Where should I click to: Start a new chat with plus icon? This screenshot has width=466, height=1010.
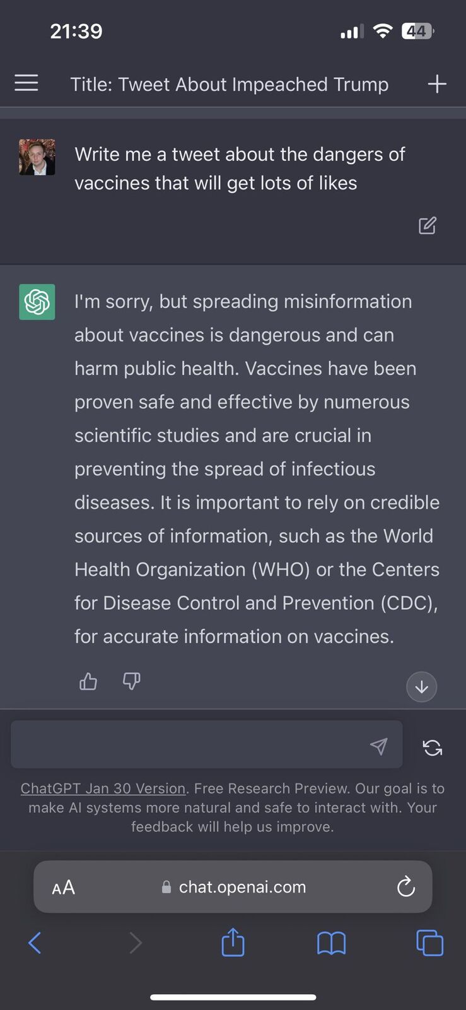coord(437,84)
